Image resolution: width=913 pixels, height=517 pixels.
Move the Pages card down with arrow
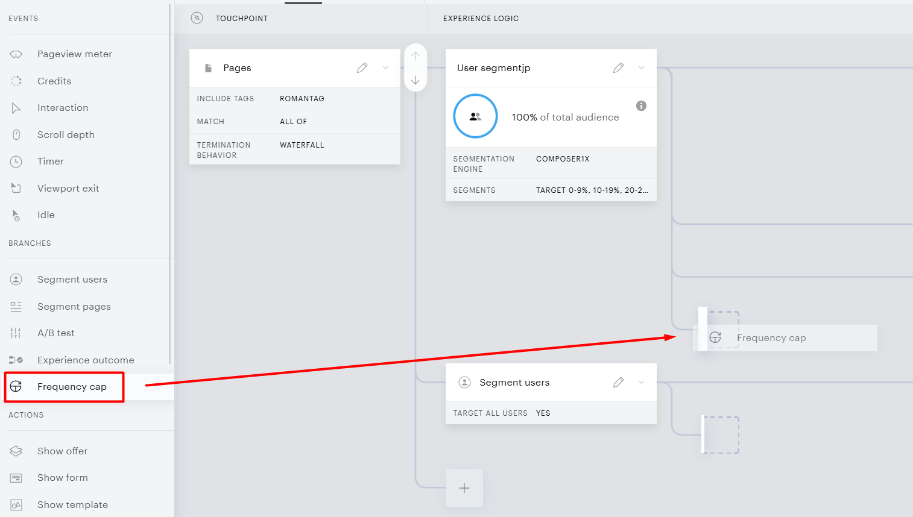(x=415, y=80)
